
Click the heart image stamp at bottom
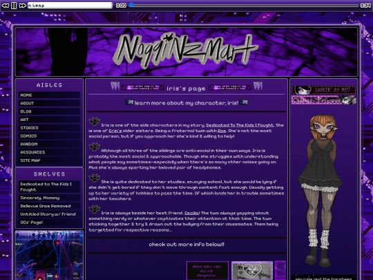coord(252,271)
